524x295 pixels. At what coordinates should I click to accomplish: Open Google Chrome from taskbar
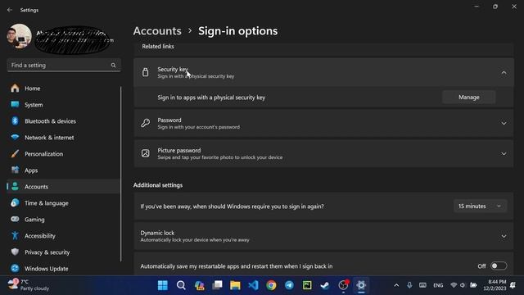tap(271, 285)
